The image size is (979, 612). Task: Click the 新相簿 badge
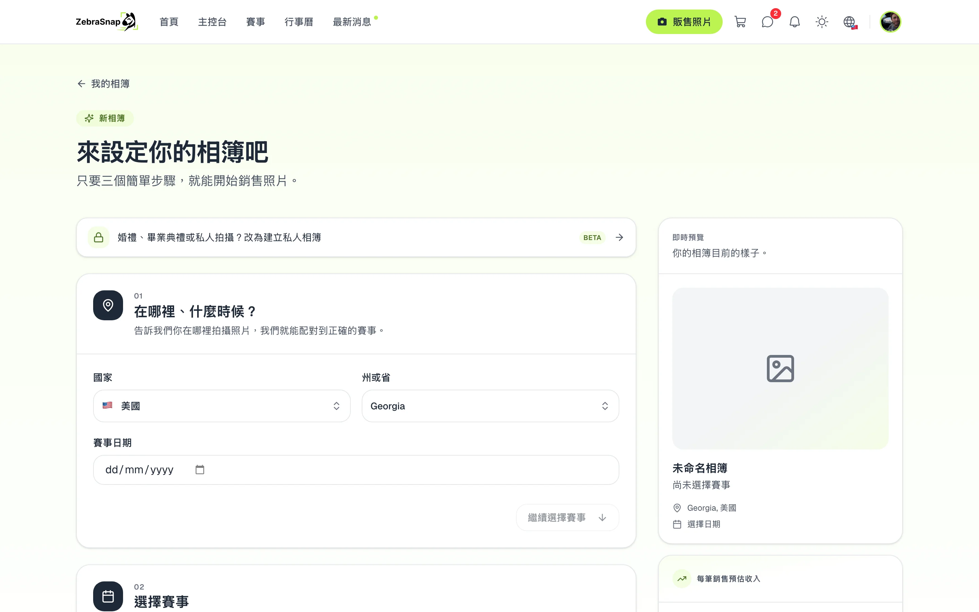[x=105, y=118]
